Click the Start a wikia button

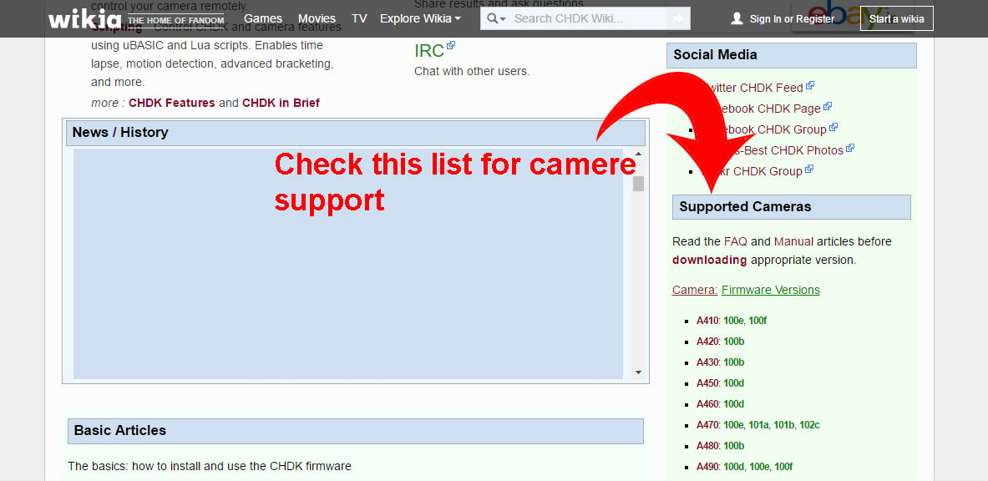897,18
